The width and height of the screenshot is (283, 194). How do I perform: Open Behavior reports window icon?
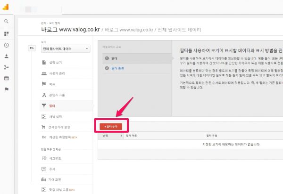pyautogui.click(x=6, y=78)
